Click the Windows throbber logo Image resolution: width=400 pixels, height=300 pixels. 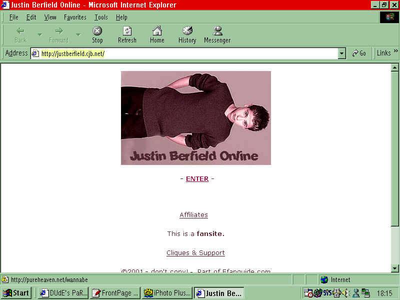tap(389, 17)
